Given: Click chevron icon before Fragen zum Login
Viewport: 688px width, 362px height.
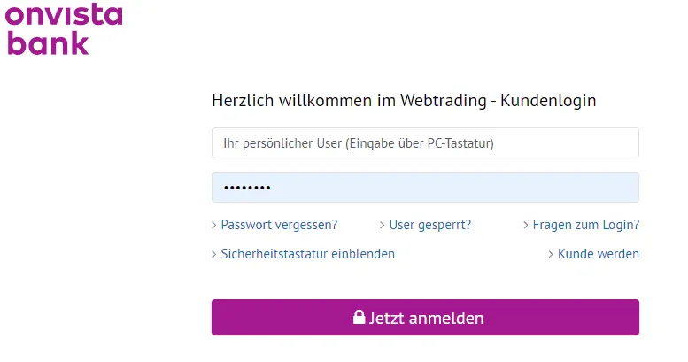Looking at the screenshot, I should pos(526,226).
